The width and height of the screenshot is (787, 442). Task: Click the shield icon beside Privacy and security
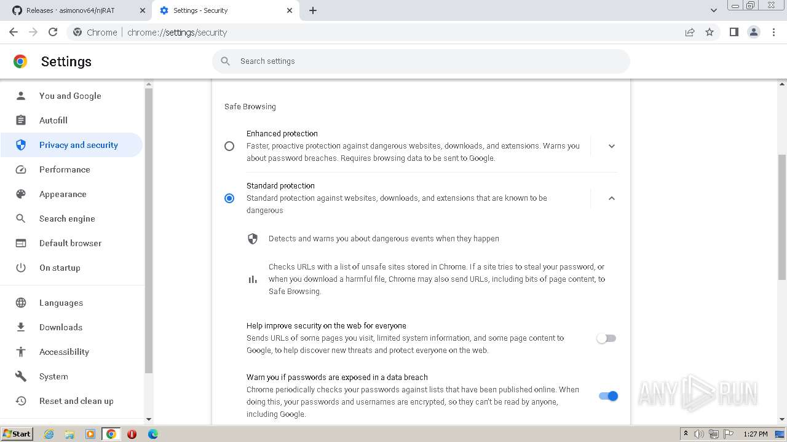click(x=21, y=145)
